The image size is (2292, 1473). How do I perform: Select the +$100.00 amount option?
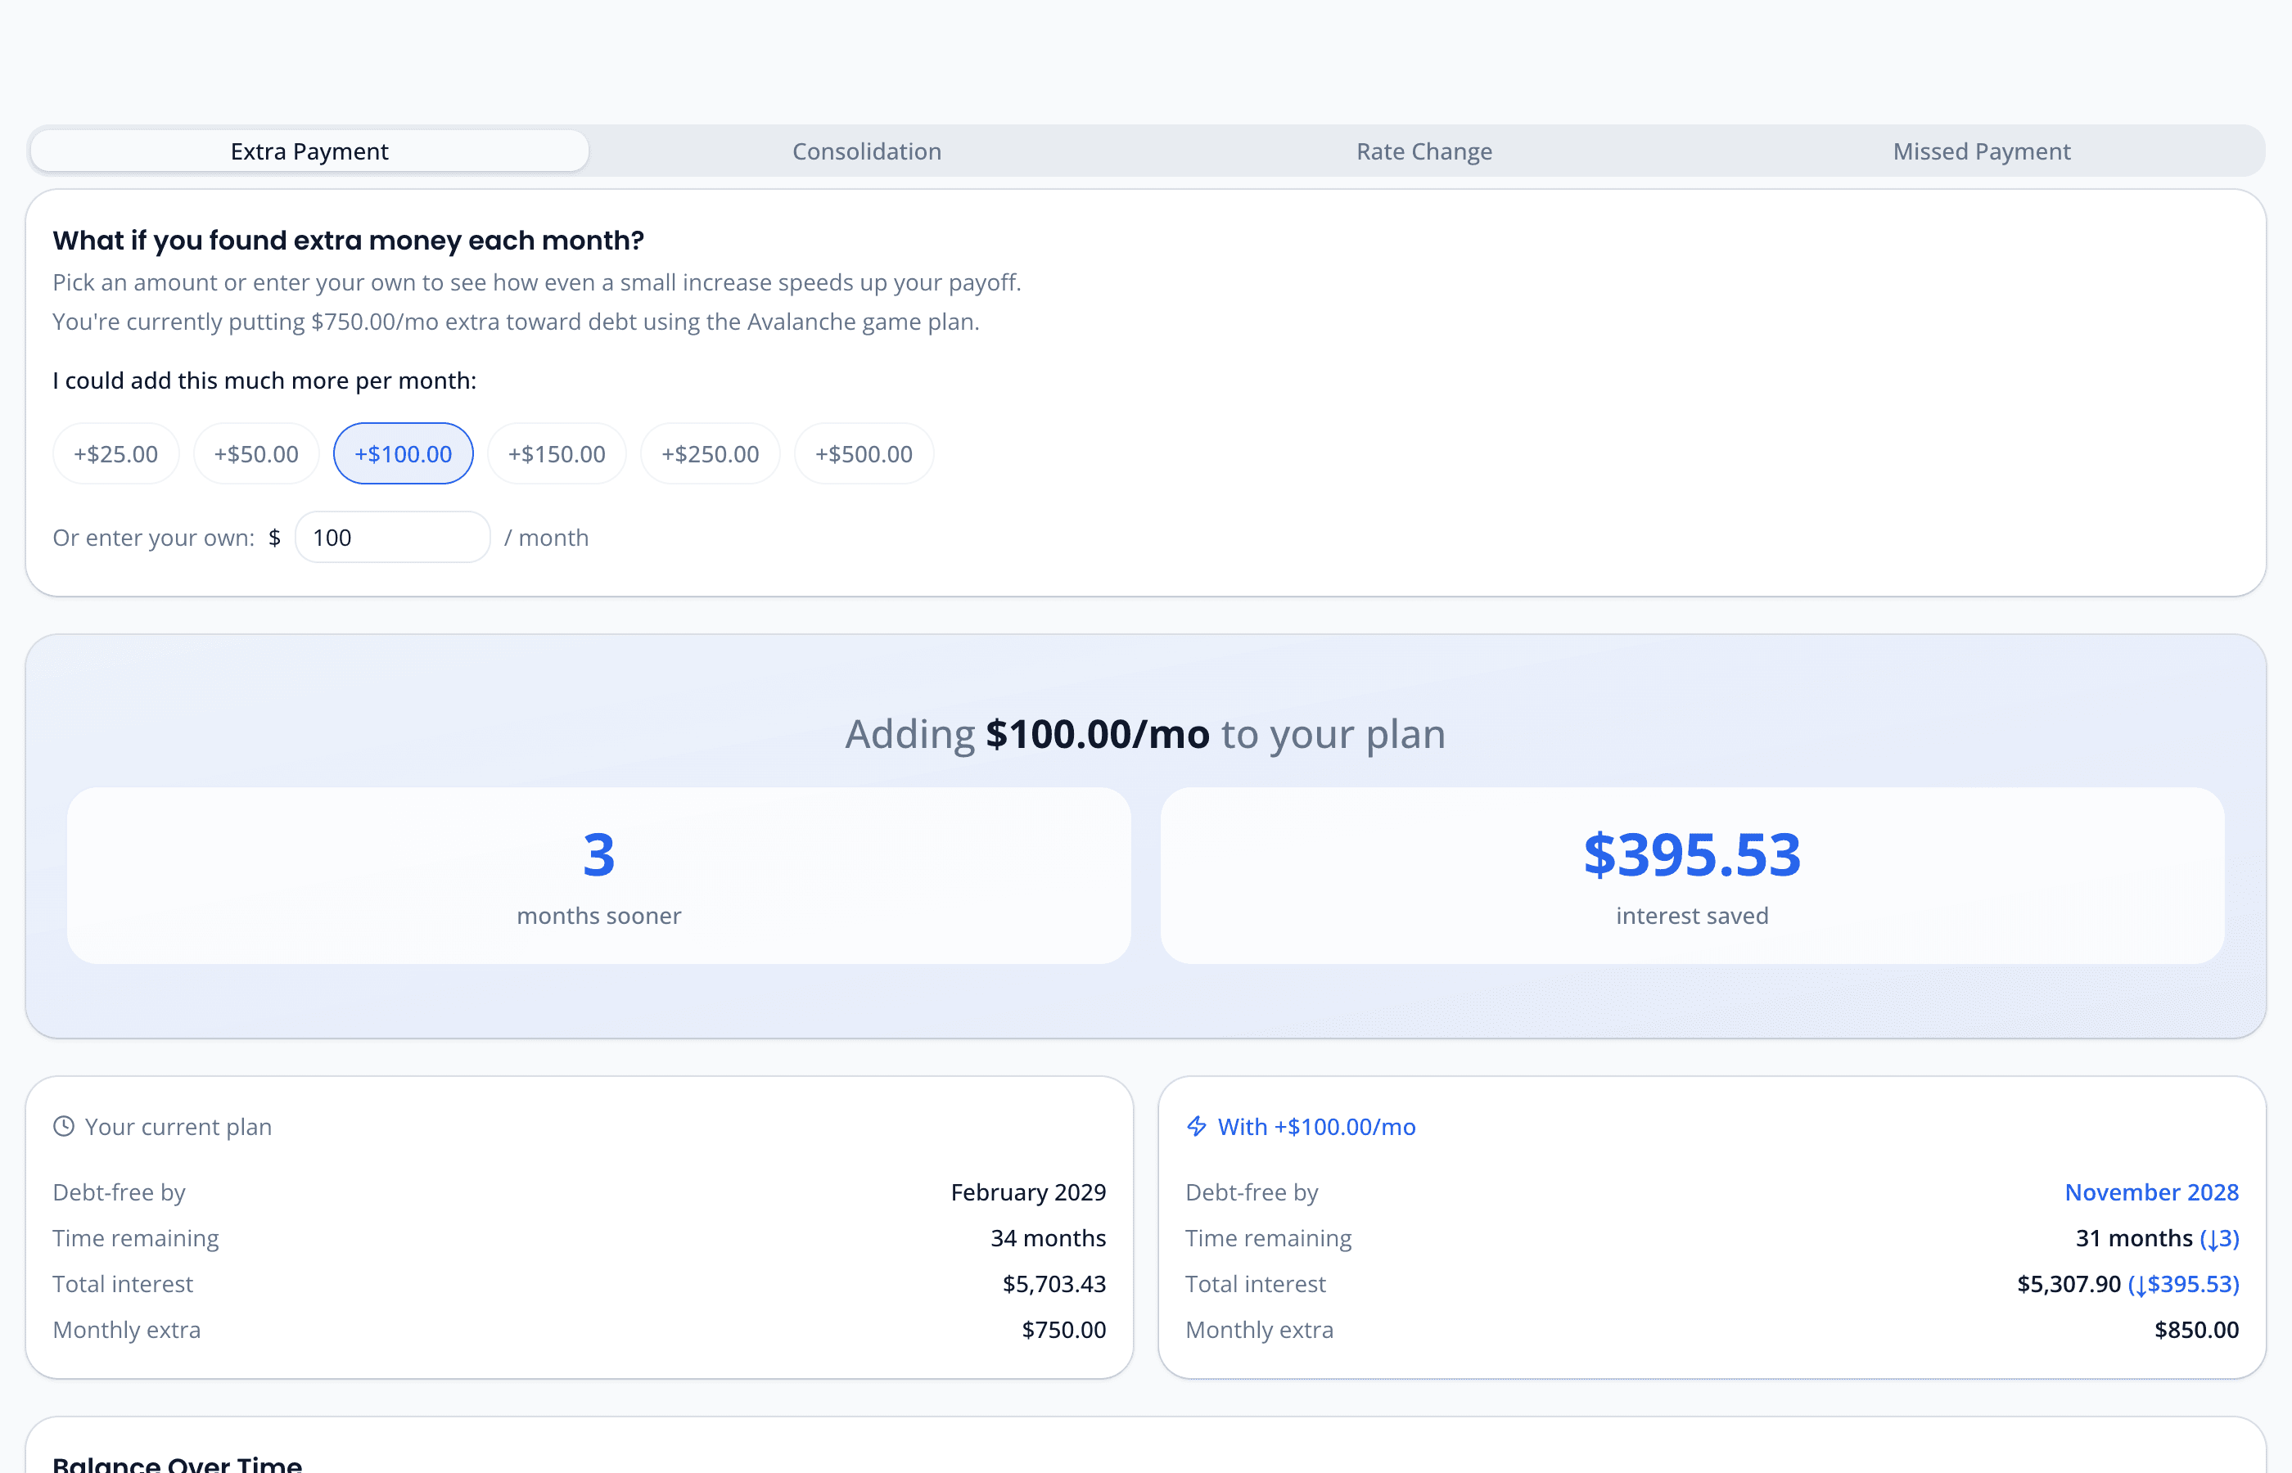pyautogui.click(x=402, y=453)
